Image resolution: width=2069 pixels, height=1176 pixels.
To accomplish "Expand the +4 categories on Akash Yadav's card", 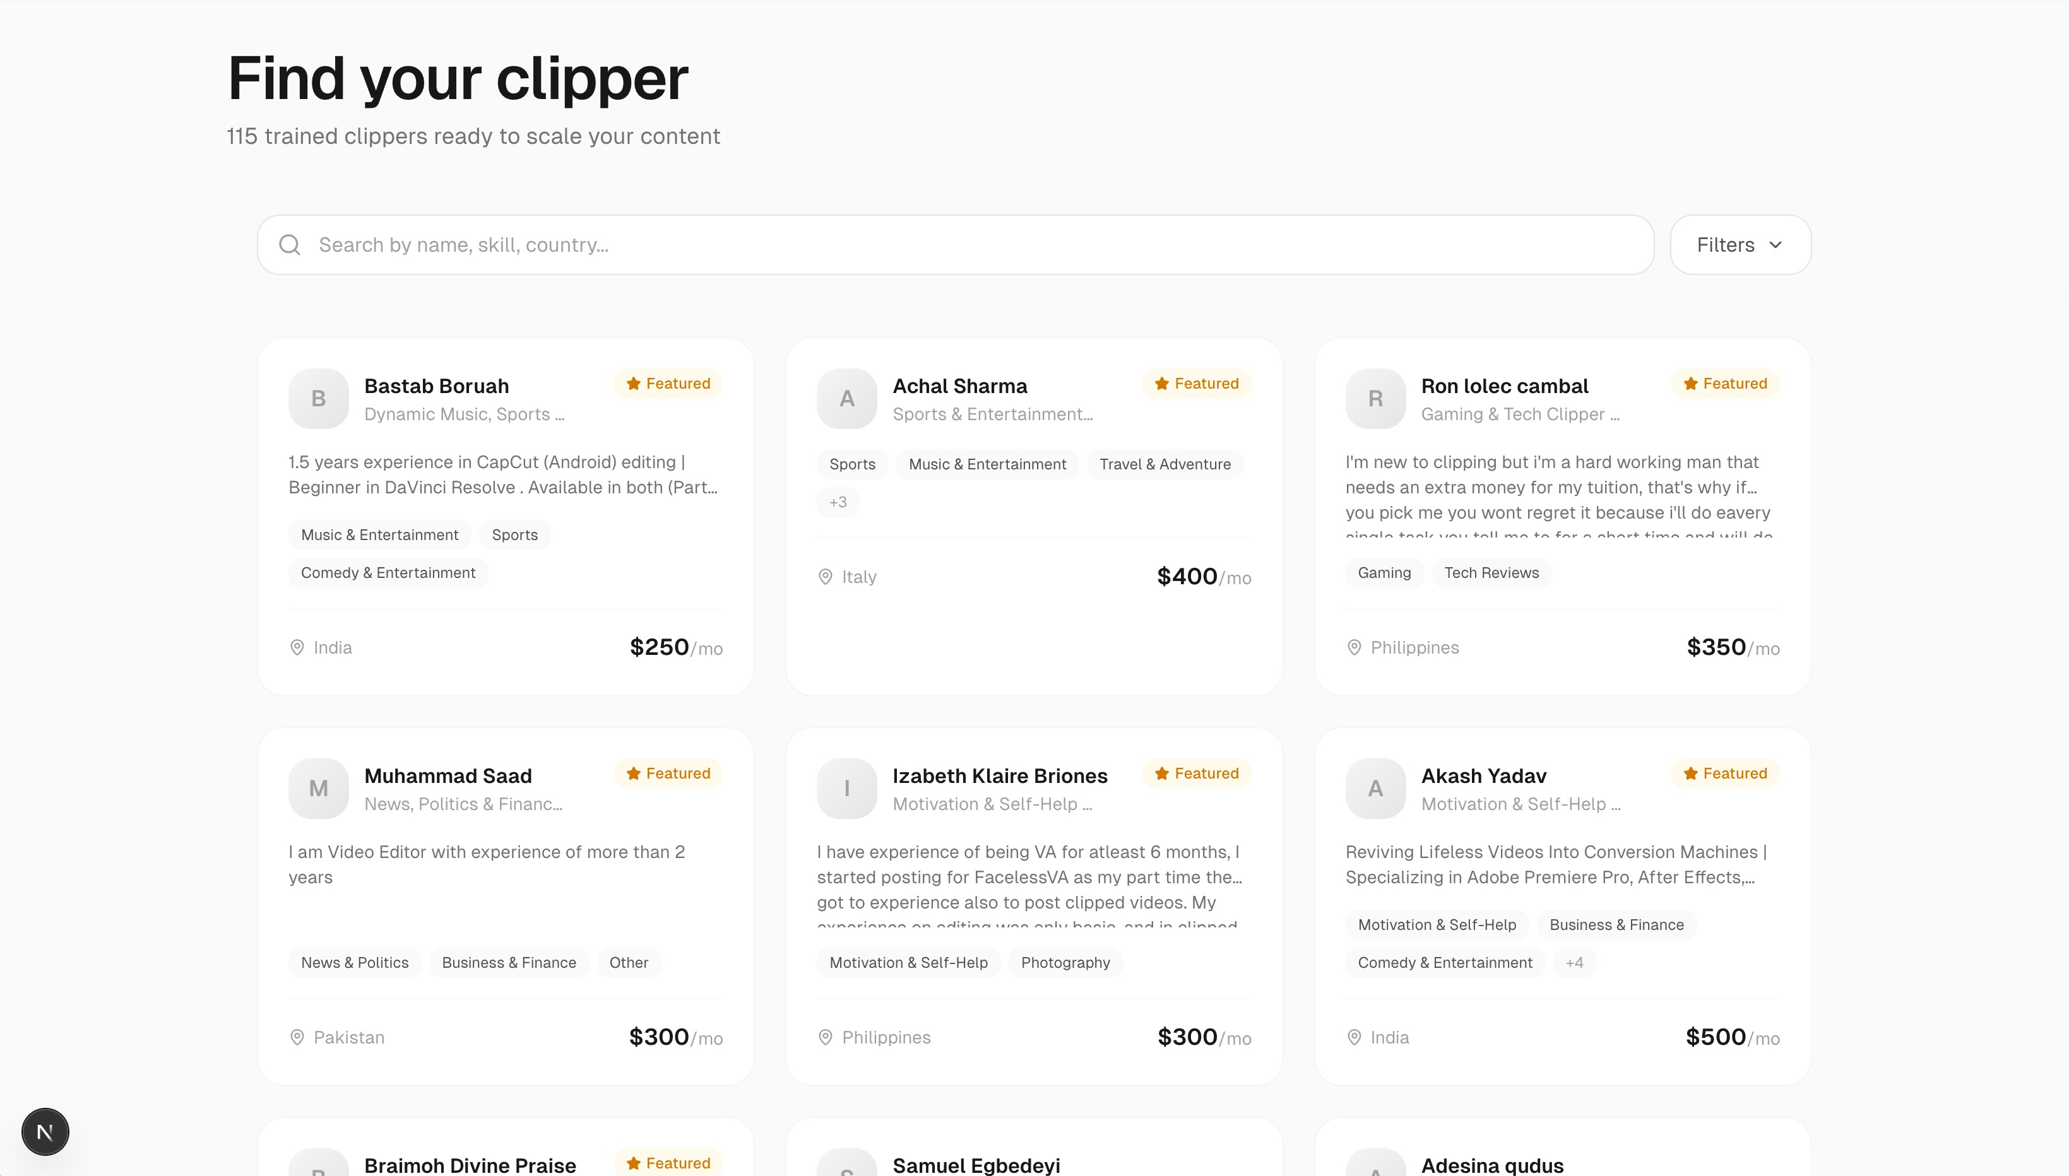I will (x=1574, y=962).
